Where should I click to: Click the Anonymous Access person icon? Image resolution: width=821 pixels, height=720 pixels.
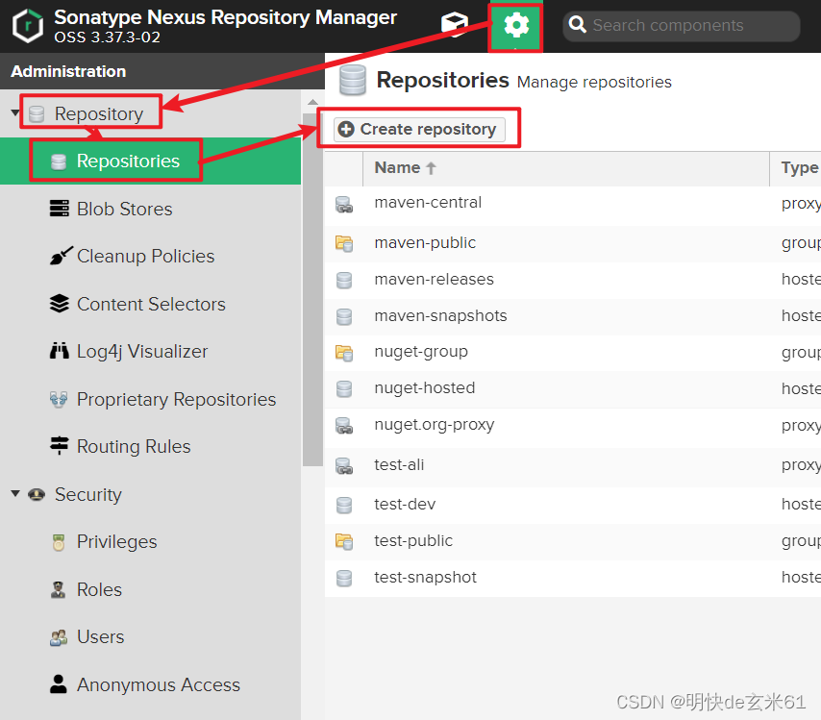pyautogui.click(x=58, y=683)
